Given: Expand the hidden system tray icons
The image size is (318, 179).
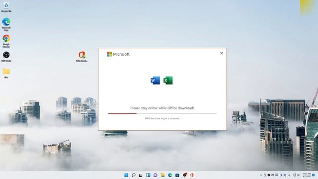Looking at the screenshot, I should tap(261, 175).
